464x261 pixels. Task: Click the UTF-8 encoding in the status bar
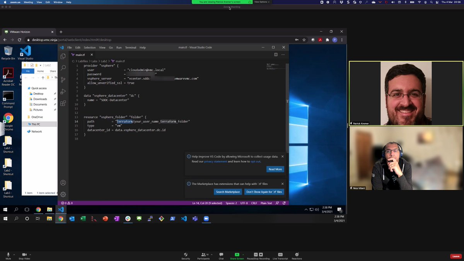[x=244, y=203]
